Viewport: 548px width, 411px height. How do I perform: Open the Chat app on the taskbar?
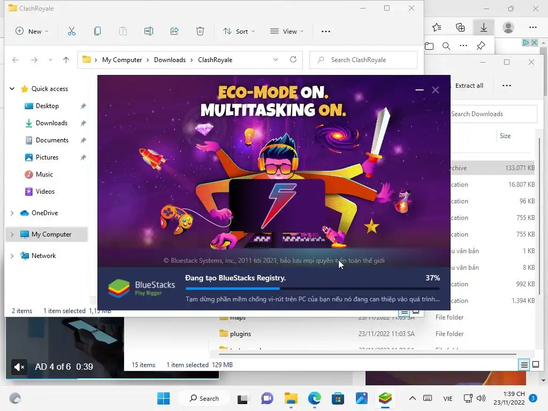(267, 398)
